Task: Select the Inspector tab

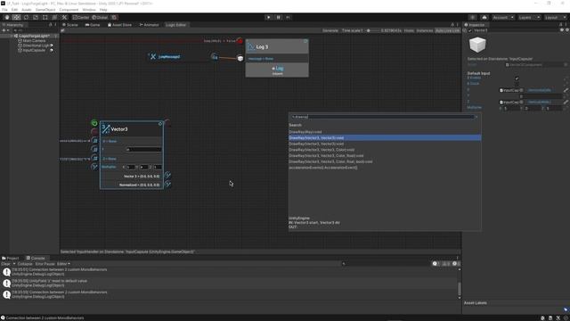Action: [475, 25]
